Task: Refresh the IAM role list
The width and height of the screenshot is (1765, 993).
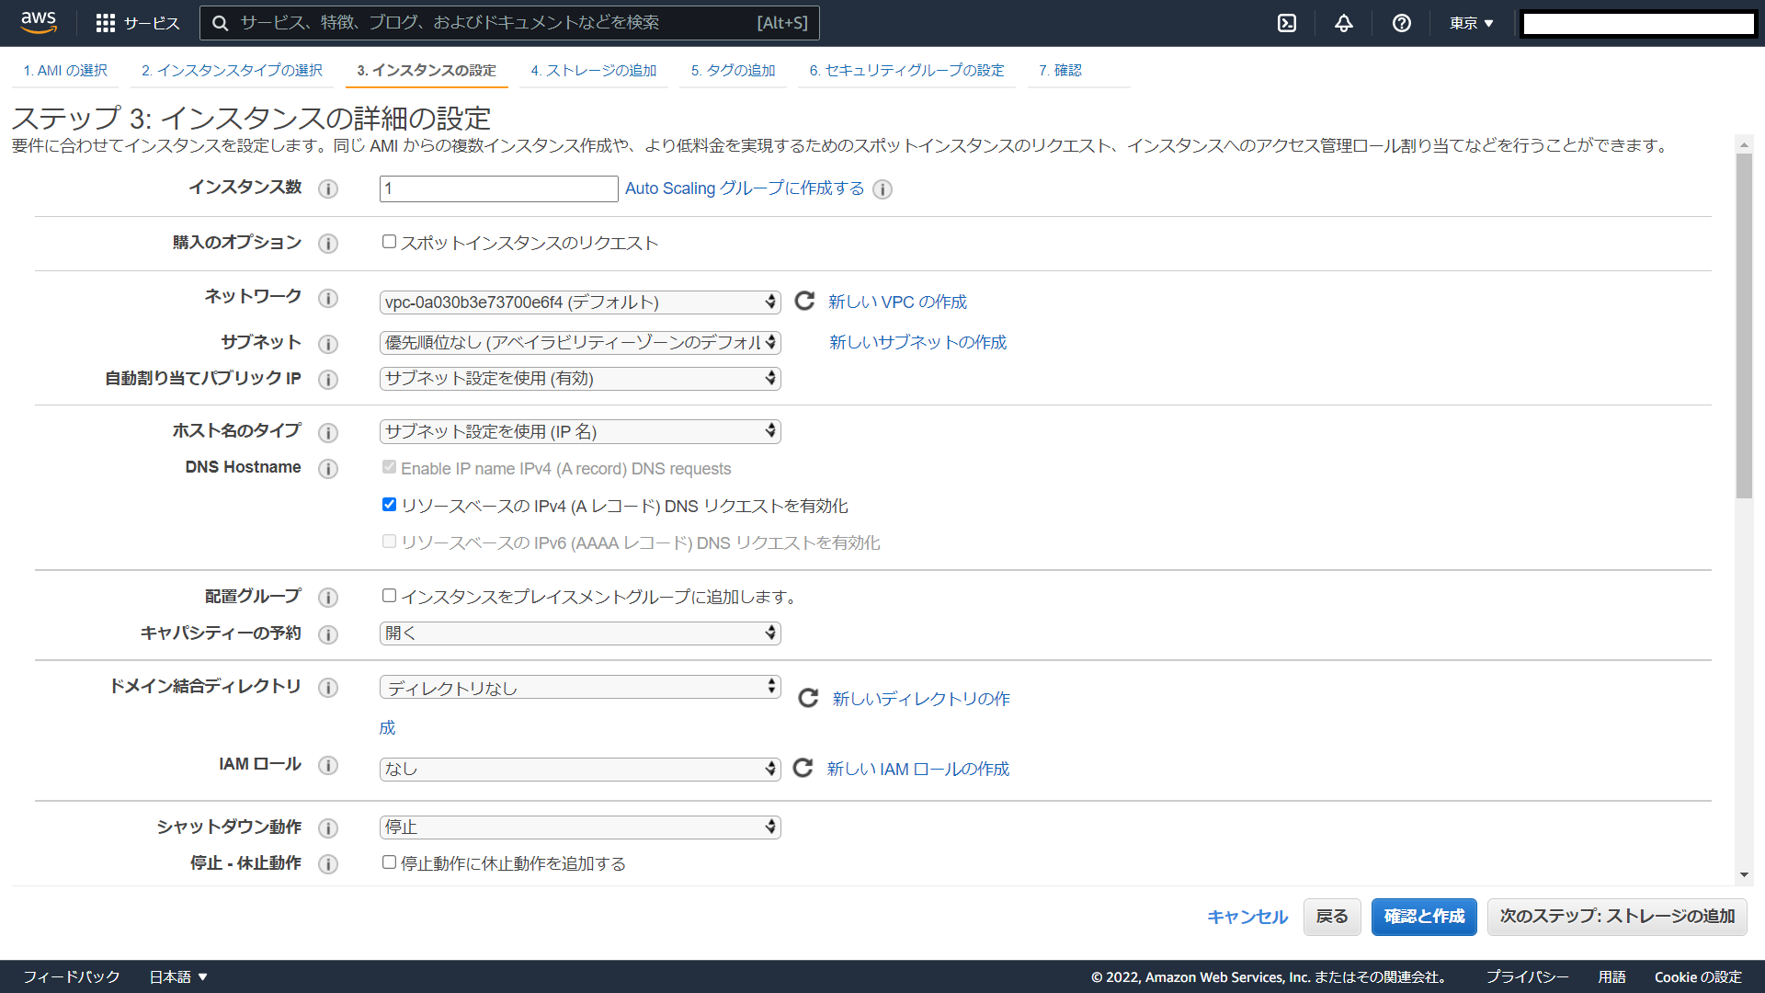Action: [x=803, y=768]
